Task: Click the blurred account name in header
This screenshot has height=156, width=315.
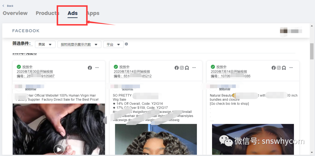Action: (x=291, y=31)
